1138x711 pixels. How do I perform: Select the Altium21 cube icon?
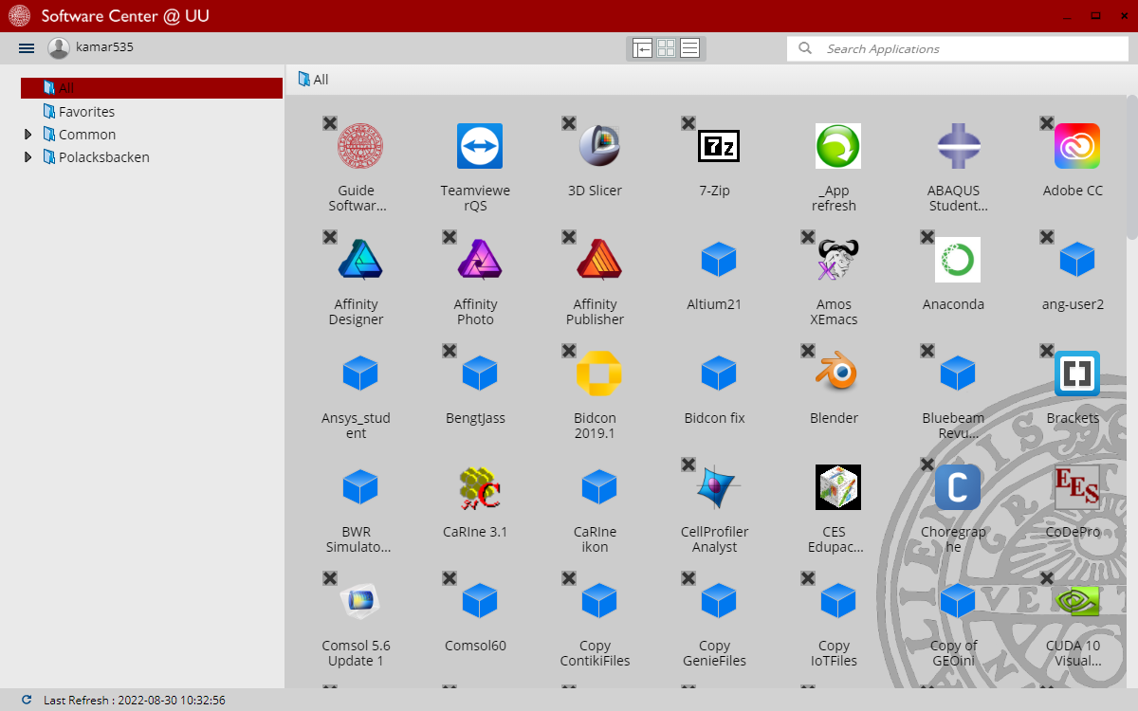719,260
